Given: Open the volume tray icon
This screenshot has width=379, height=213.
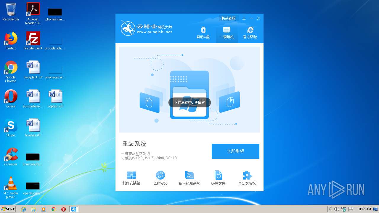Looking at the screenshot, I should point(337,209).
